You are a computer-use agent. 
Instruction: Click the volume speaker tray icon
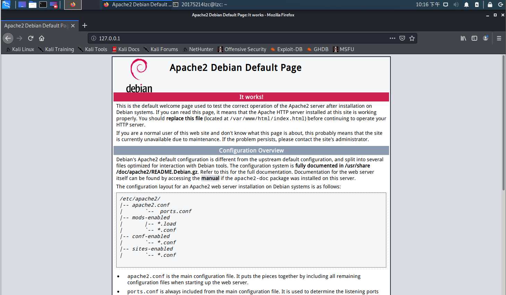tap(456, 5)
